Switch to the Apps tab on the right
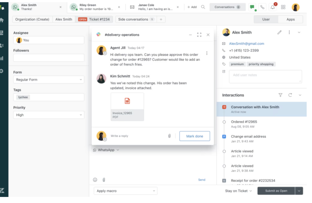Viewport: 312px width, 203px height. (290, 19)
